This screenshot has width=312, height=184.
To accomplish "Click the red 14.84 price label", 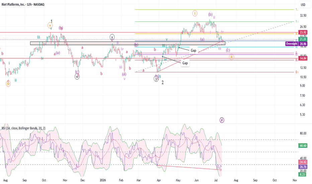I will click(303, 58).
